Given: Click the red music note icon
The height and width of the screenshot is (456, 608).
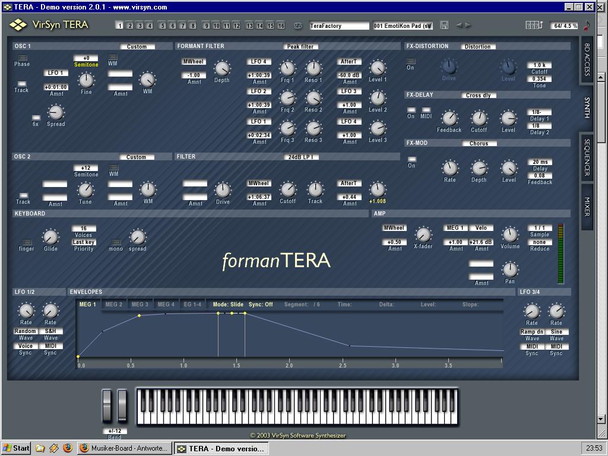Looking at the screenshot, I should tap(587, 26).
